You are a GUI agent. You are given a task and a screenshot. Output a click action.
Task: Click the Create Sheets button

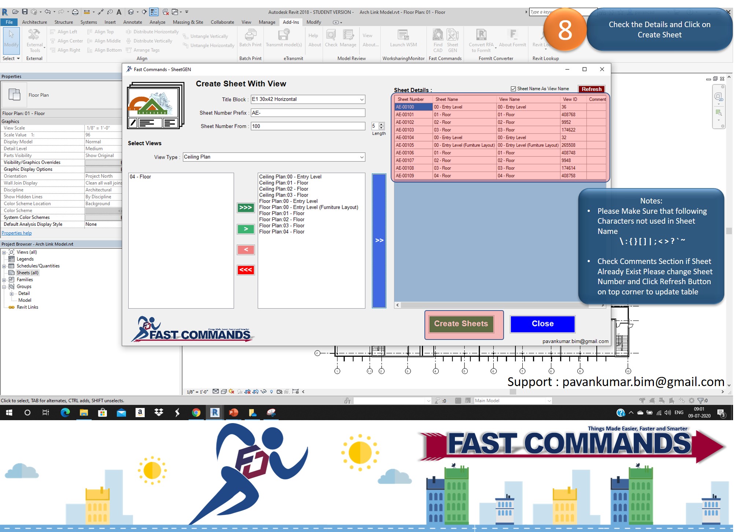pyautogui.click(x=461, y=324)
